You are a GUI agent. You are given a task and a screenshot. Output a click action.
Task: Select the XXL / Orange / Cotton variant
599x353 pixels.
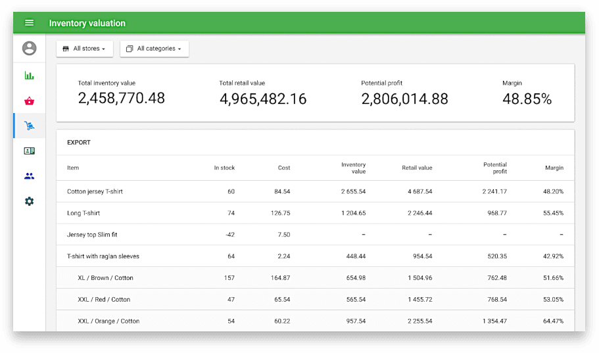tap(108, 321)
